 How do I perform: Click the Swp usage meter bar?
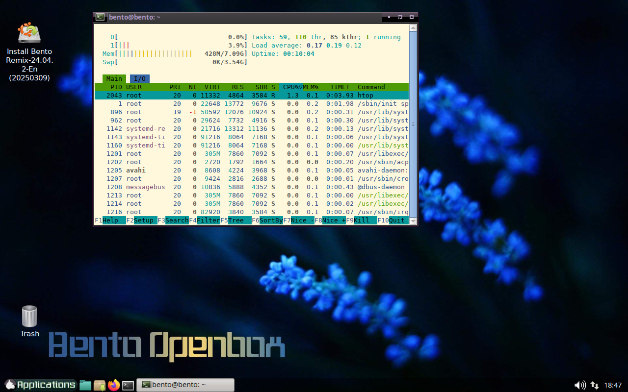point(175,62)
